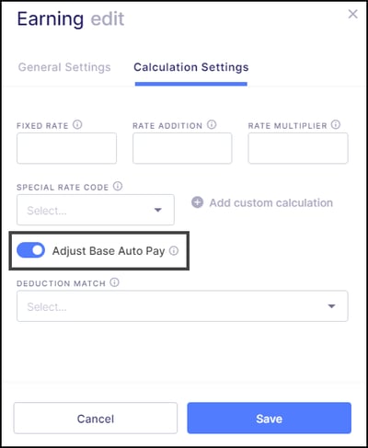Click the Save button

point(270,419)
